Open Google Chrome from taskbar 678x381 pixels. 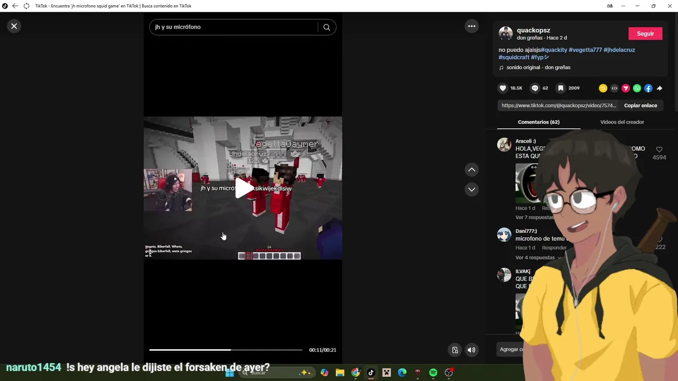point(355,373)
